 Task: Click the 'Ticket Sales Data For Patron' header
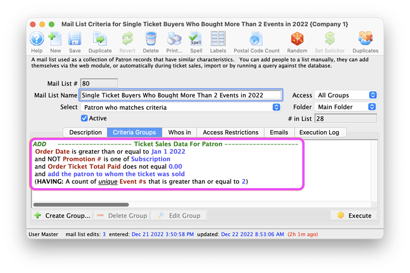point(178,144)
